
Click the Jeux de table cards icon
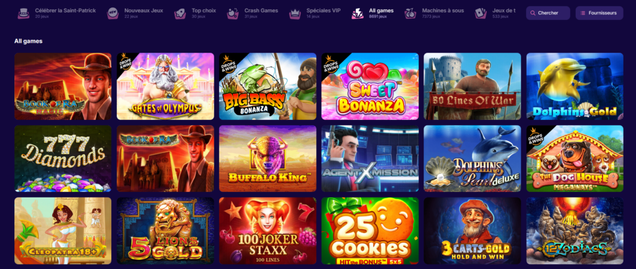point(481,14)
